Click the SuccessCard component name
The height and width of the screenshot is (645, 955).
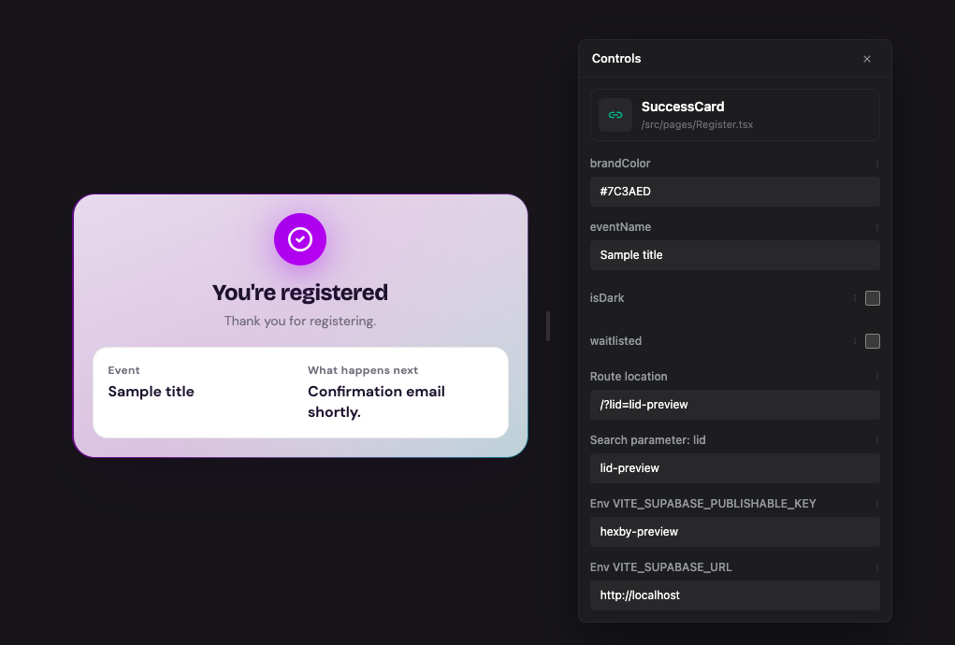pos(683,107)
